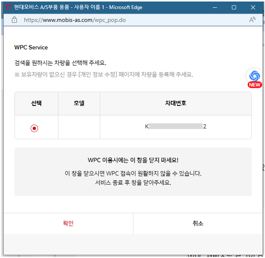
Task: Click the read aloud icon in address bar
Action: [252, 20]
